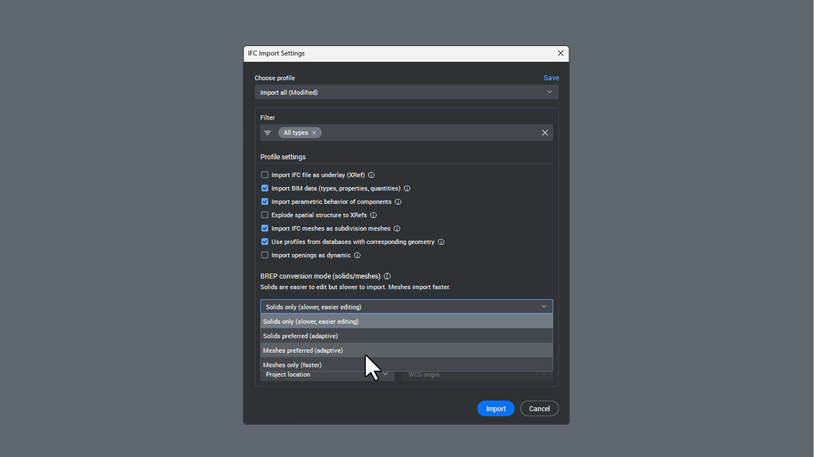Tick Explode spatial structure to XRefs
This screenshot has height=457, width=814.
point(265,215)
